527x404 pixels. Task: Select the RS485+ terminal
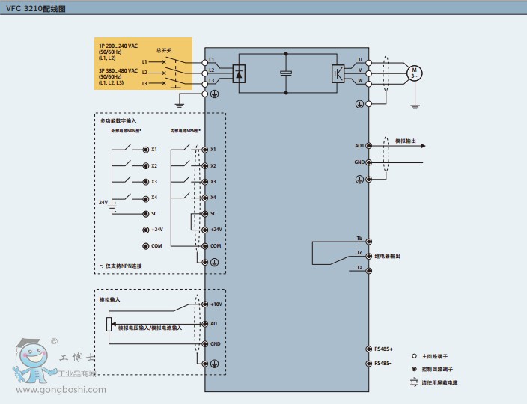(x=368, y=349)
